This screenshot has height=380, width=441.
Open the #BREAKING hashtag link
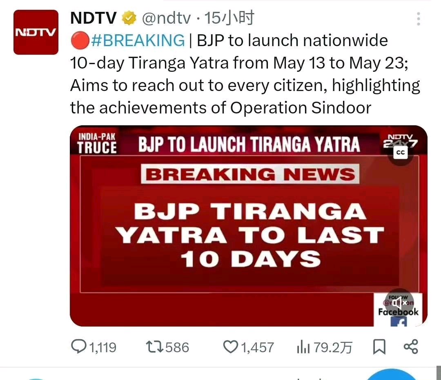tap(138, 40)
